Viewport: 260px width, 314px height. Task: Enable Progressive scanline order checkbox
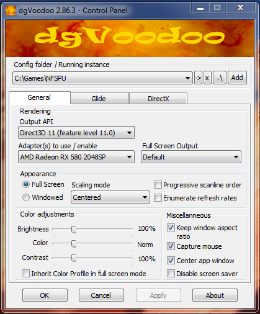tap(158, 185)
